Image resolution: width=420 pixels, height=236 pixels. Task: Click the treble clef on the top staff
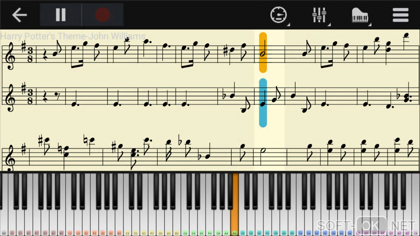point(10,56)
